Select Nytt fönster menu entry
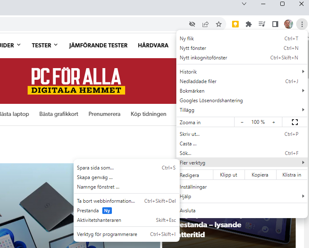 pyautogui.click(x=242, y=48)
